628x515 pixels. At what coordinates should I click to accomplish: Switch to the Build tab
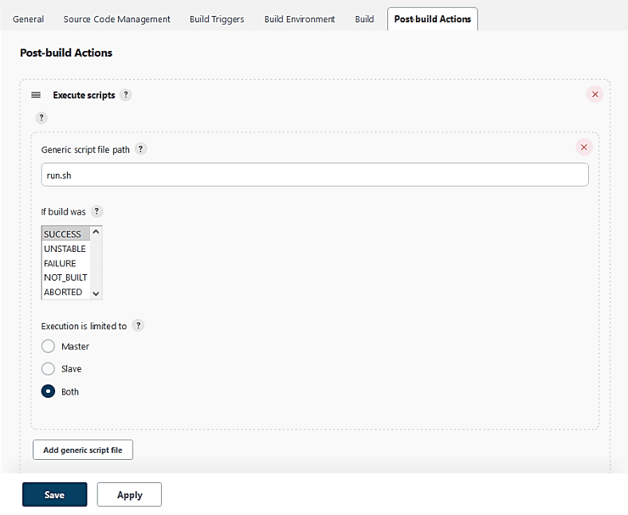point(364,19)
